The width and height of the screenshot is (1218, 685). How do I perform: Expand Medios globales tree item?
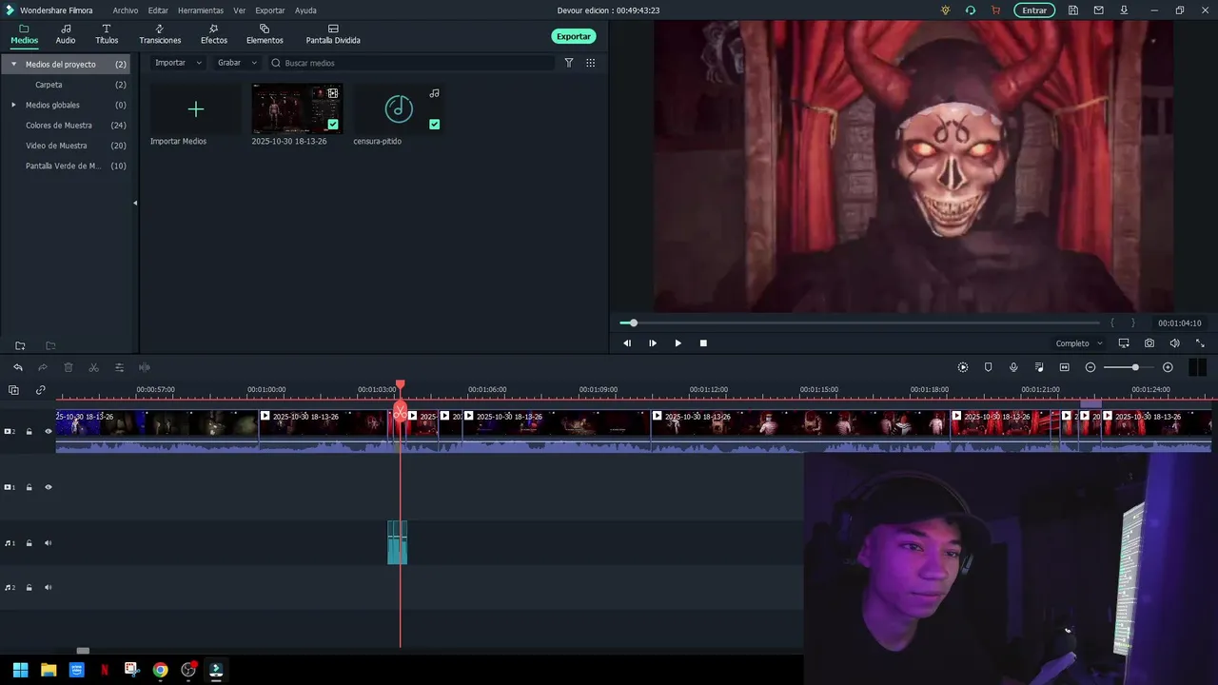click(13, 105)
